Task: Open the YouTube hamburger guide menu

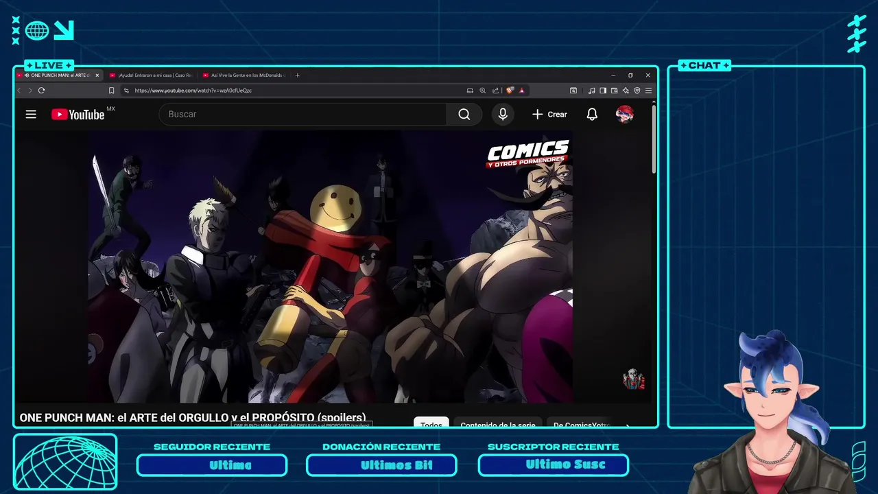Action: click(x=31, y=115)
